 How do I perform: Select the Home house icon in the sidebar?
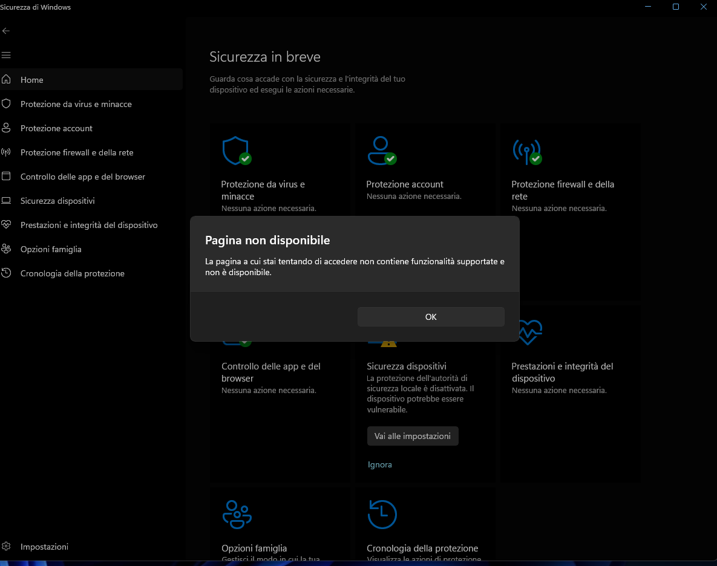[x=6, y=79]
